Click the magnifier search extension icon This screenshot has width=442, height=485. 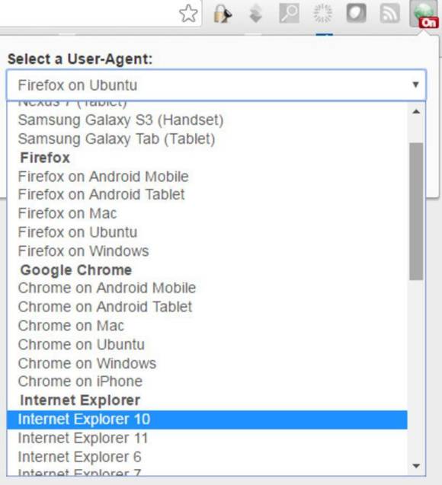(x=289, y=13)
